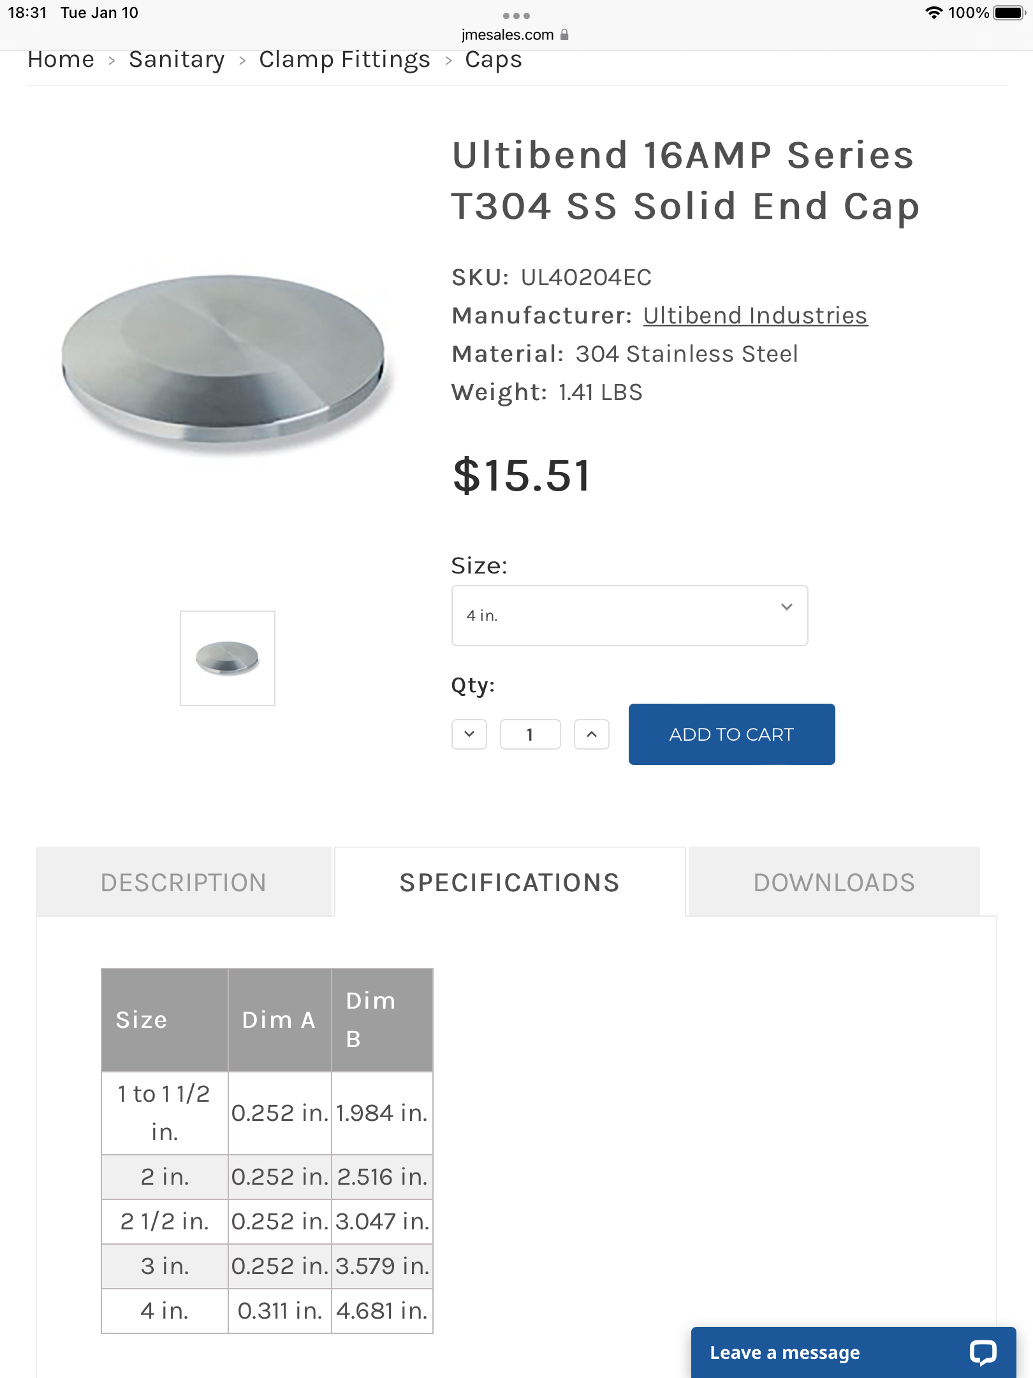Image resolution: width=1033 pixels, height=1378 pixels.
Task: Add the end cap to cart
Action: click(731, 734)
